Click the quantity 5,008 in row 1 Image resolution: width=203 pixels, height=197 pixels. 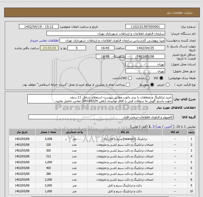point(49,139)
